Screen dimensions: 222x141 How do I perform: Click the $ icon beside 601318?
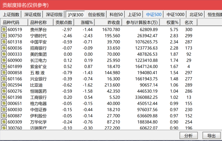pos(4,42)
